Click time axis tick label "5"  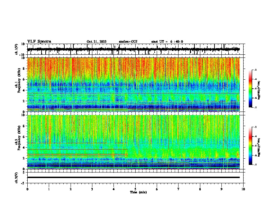click(x=135, y=189)
